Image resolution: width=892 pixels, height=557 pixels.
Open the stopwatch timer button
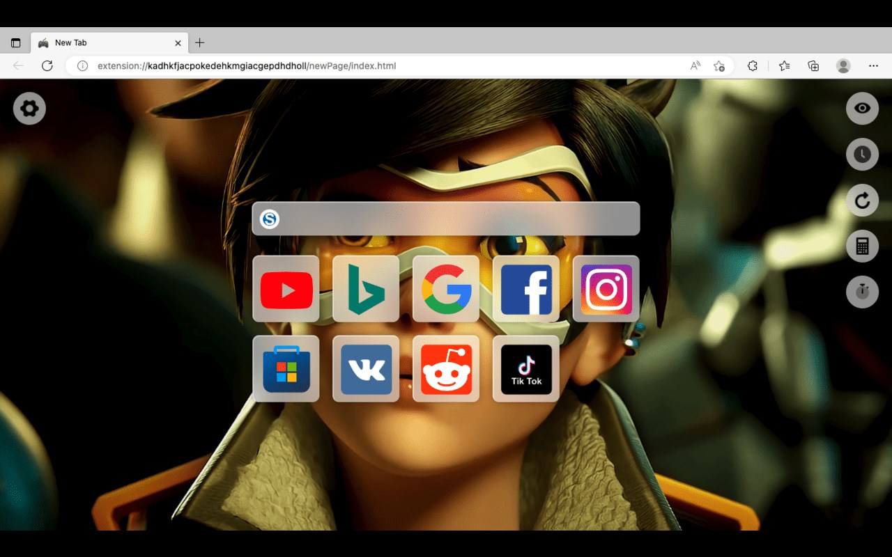coord(862,292)
